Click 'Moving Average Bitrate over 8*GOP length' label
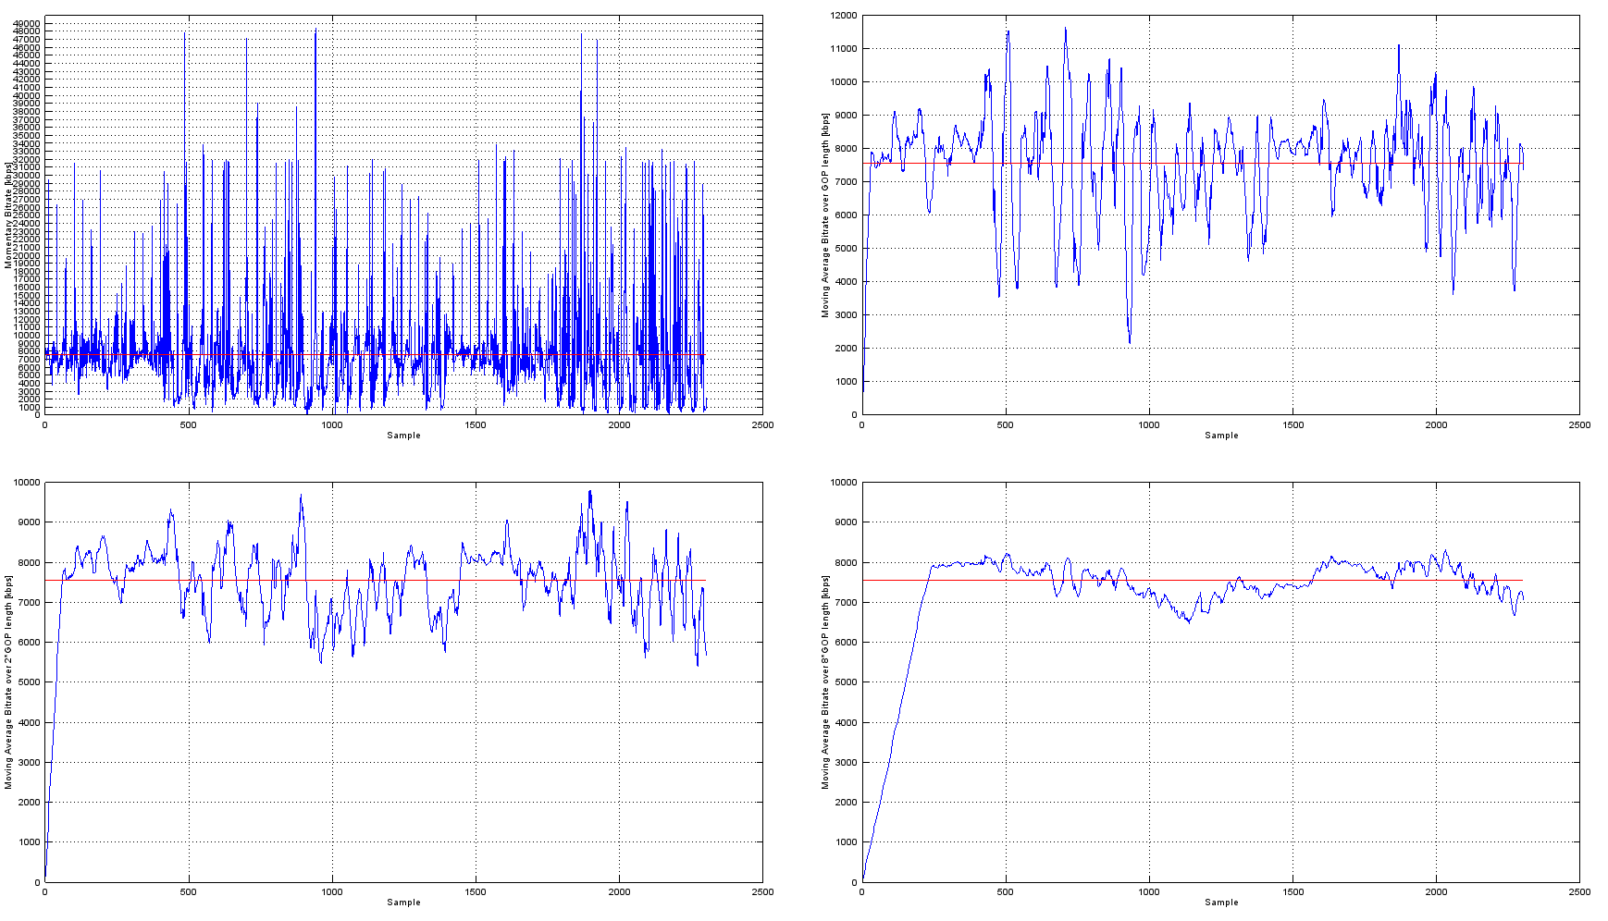This screenshot has width=1608, height=921. point(825,682)
